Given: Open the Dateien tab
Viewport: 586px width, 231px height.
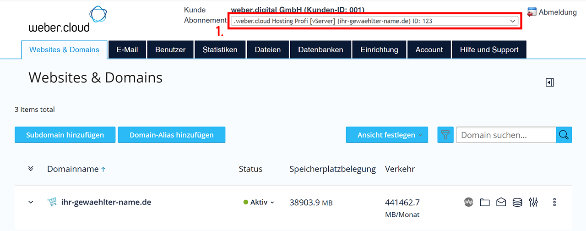Looking at the screenshot, I should 268,50.
